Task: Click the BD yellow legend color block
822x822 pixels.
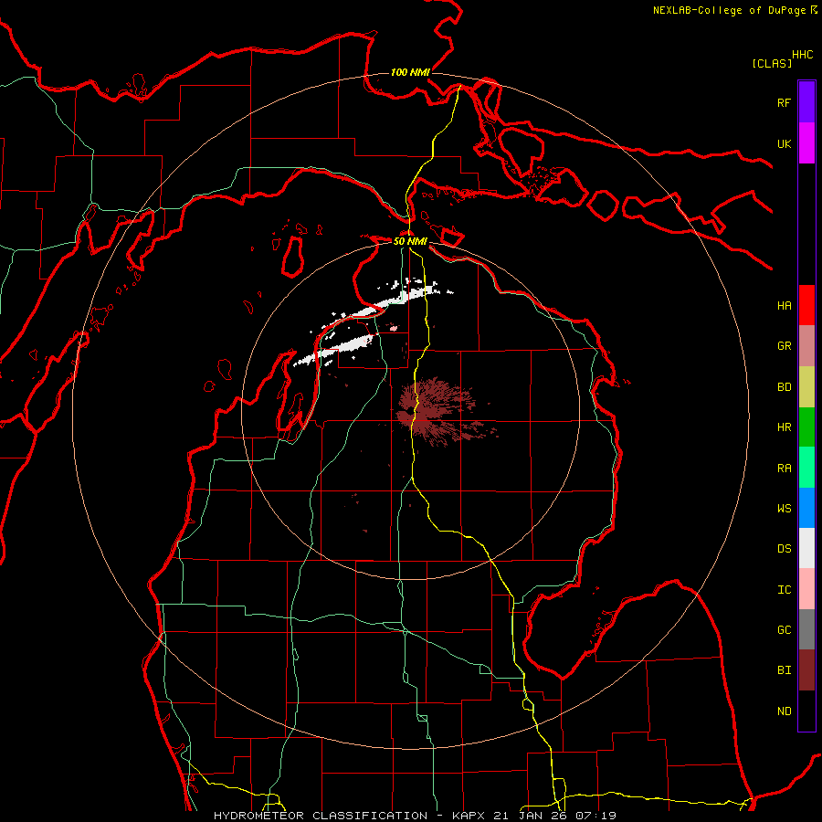Action: [806, 387]
